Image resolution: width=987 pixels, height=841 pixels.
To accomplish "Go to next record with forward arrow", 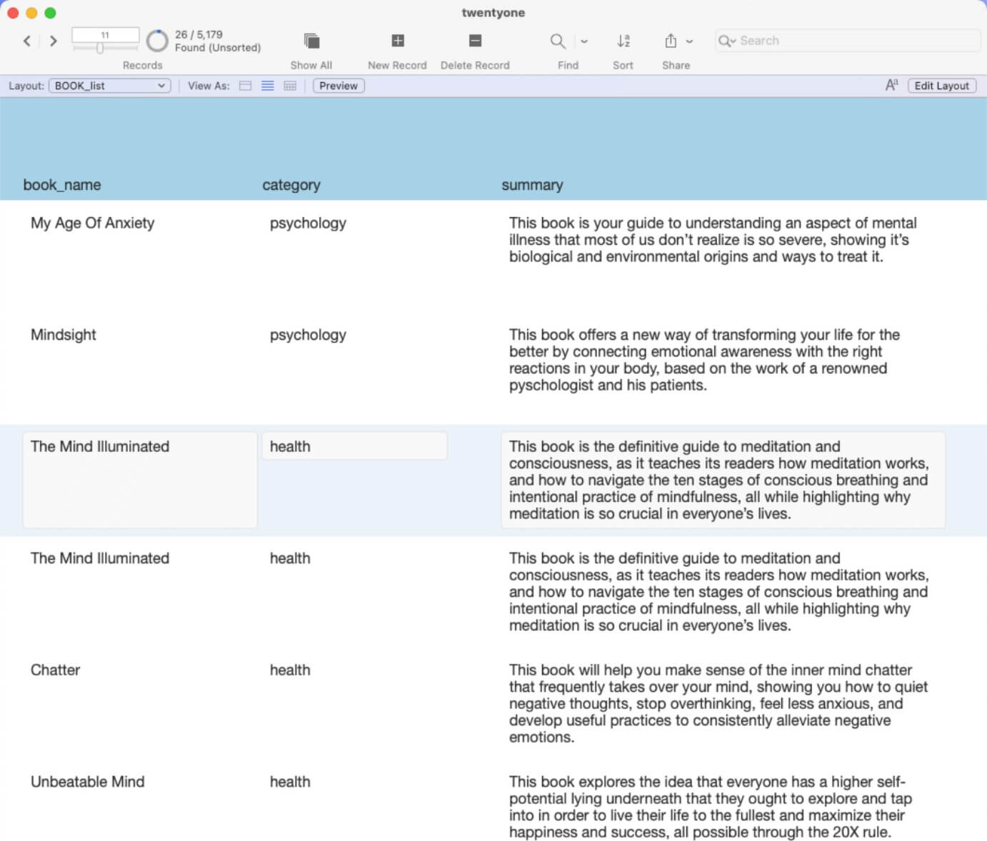I will tap(53, 41).
